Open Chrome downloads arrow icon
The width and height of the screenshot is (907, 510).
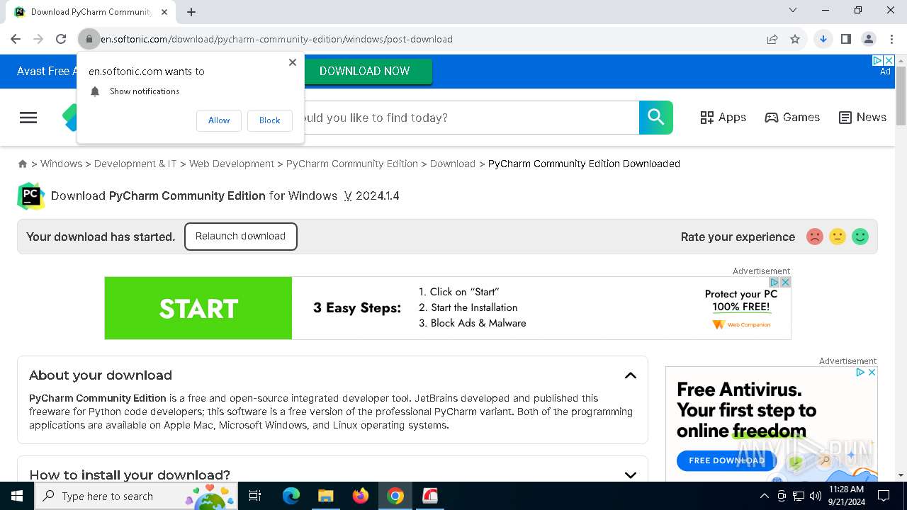[823, 39]
